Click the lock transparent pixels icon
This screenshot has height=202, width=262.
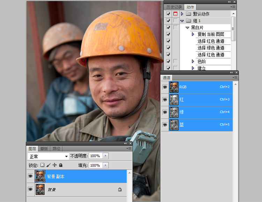pyautogui.click(x=42, y=165)
